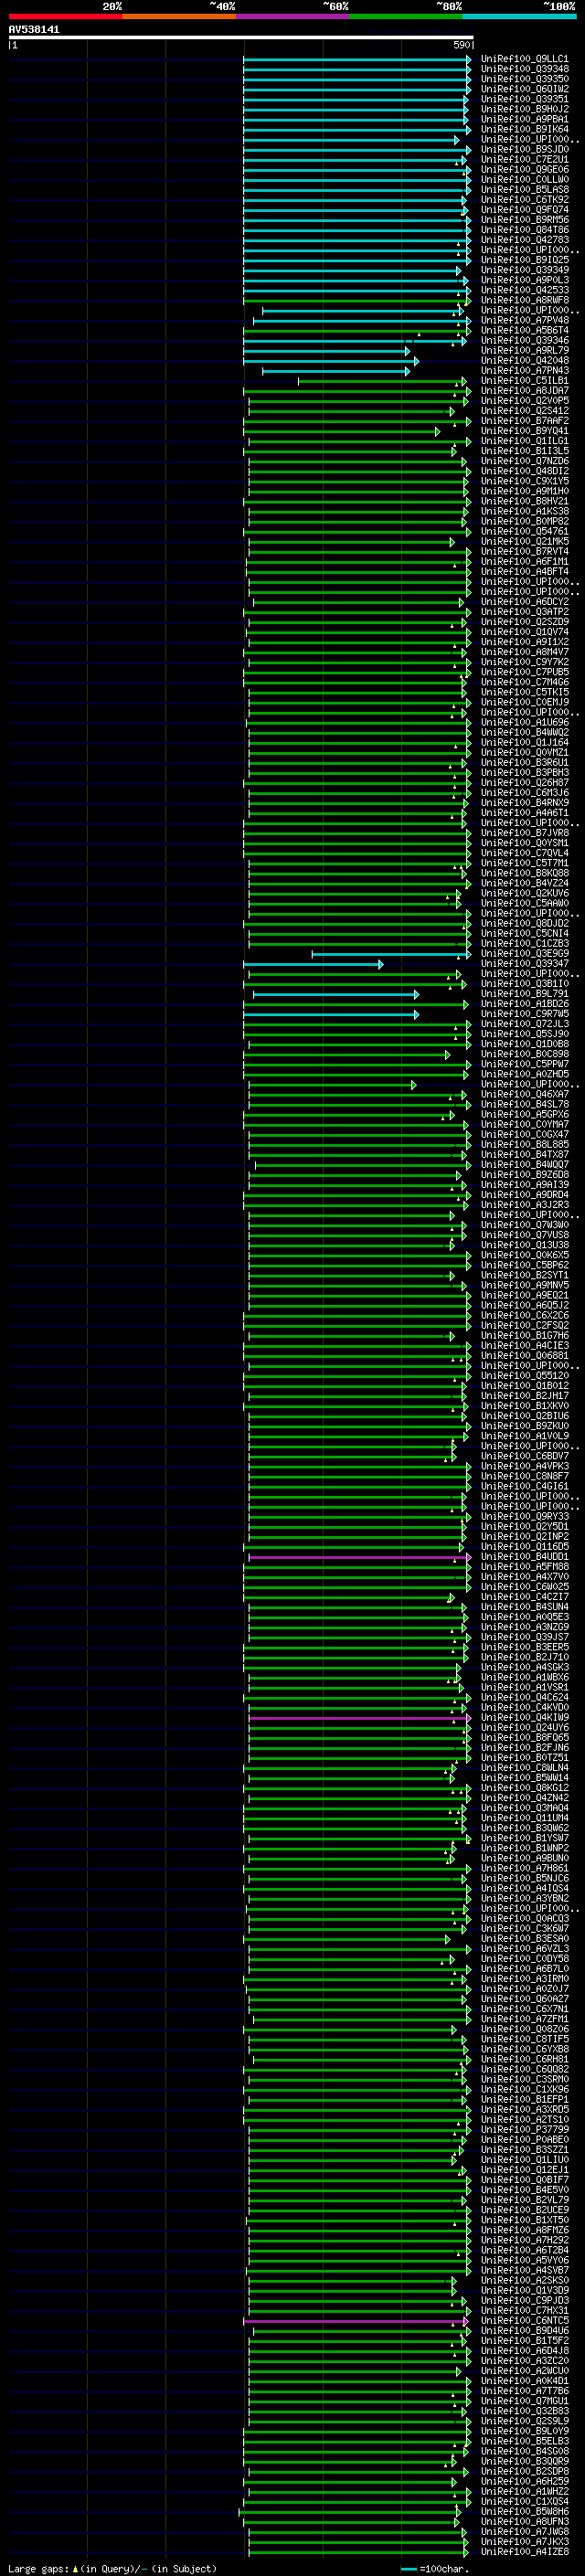Image resolution: width=585 pixels, height=2576 pixels.
Task: Select the UniRef100_C7PUB5 label
Action: coord(524,672)
